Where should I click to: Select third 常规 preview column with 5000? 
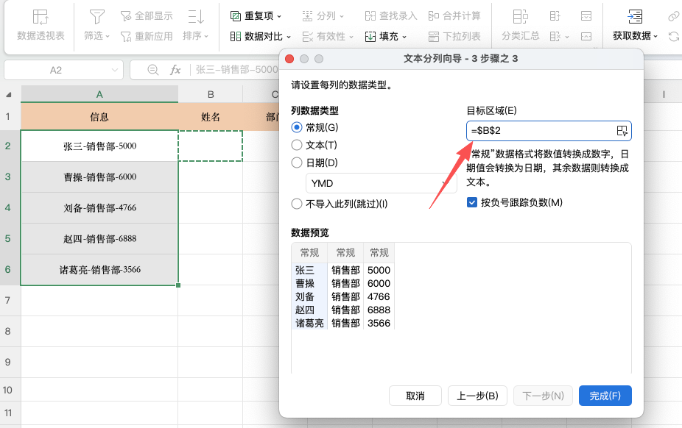click(379, 252)
